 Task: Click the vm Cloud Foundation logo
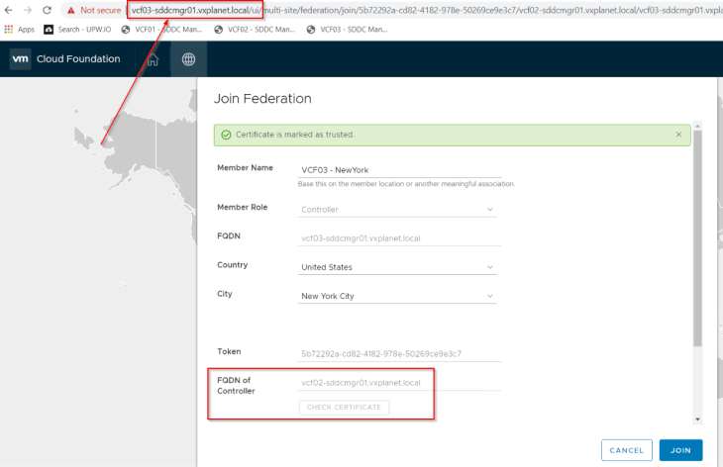pyautogui.click(x=65, y=59)
